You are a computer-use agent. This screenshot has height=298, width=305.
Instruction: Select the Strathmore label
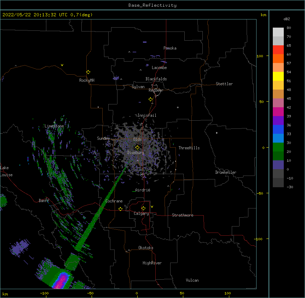[183, 215]
